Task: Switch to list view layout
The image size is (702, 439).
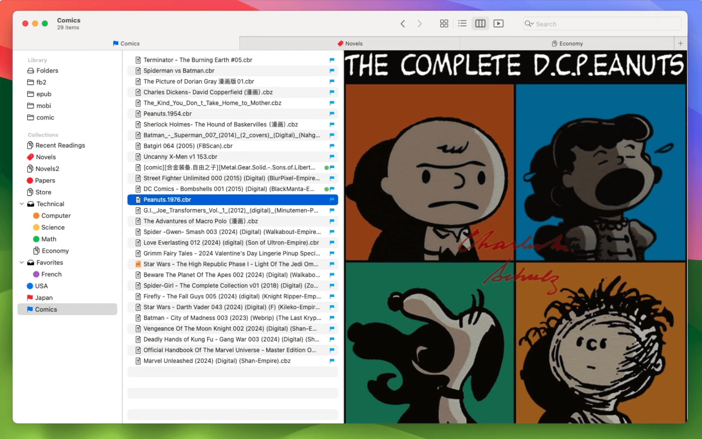Action: [x=462, y=24]
